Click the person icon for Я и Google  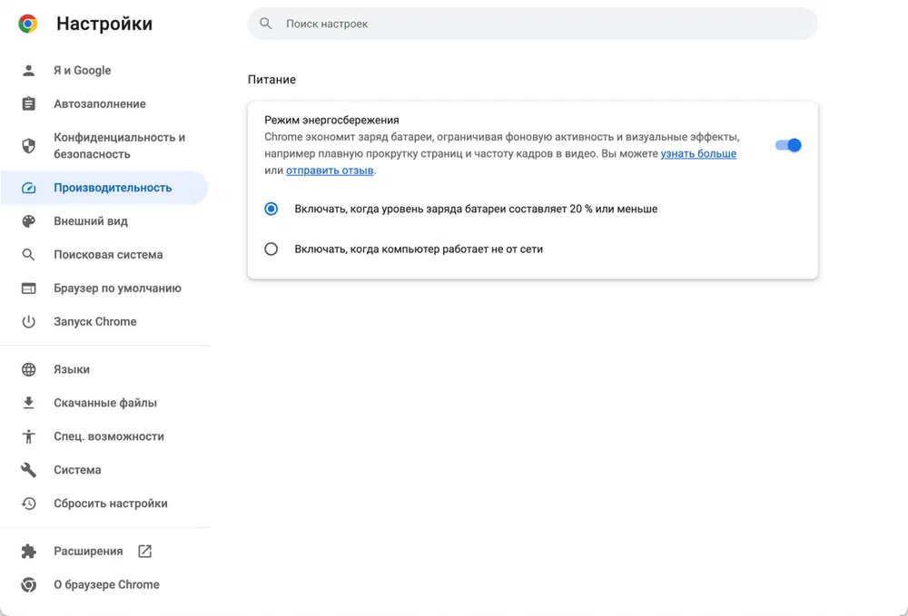pyautogui.click(x=29, y=71)
